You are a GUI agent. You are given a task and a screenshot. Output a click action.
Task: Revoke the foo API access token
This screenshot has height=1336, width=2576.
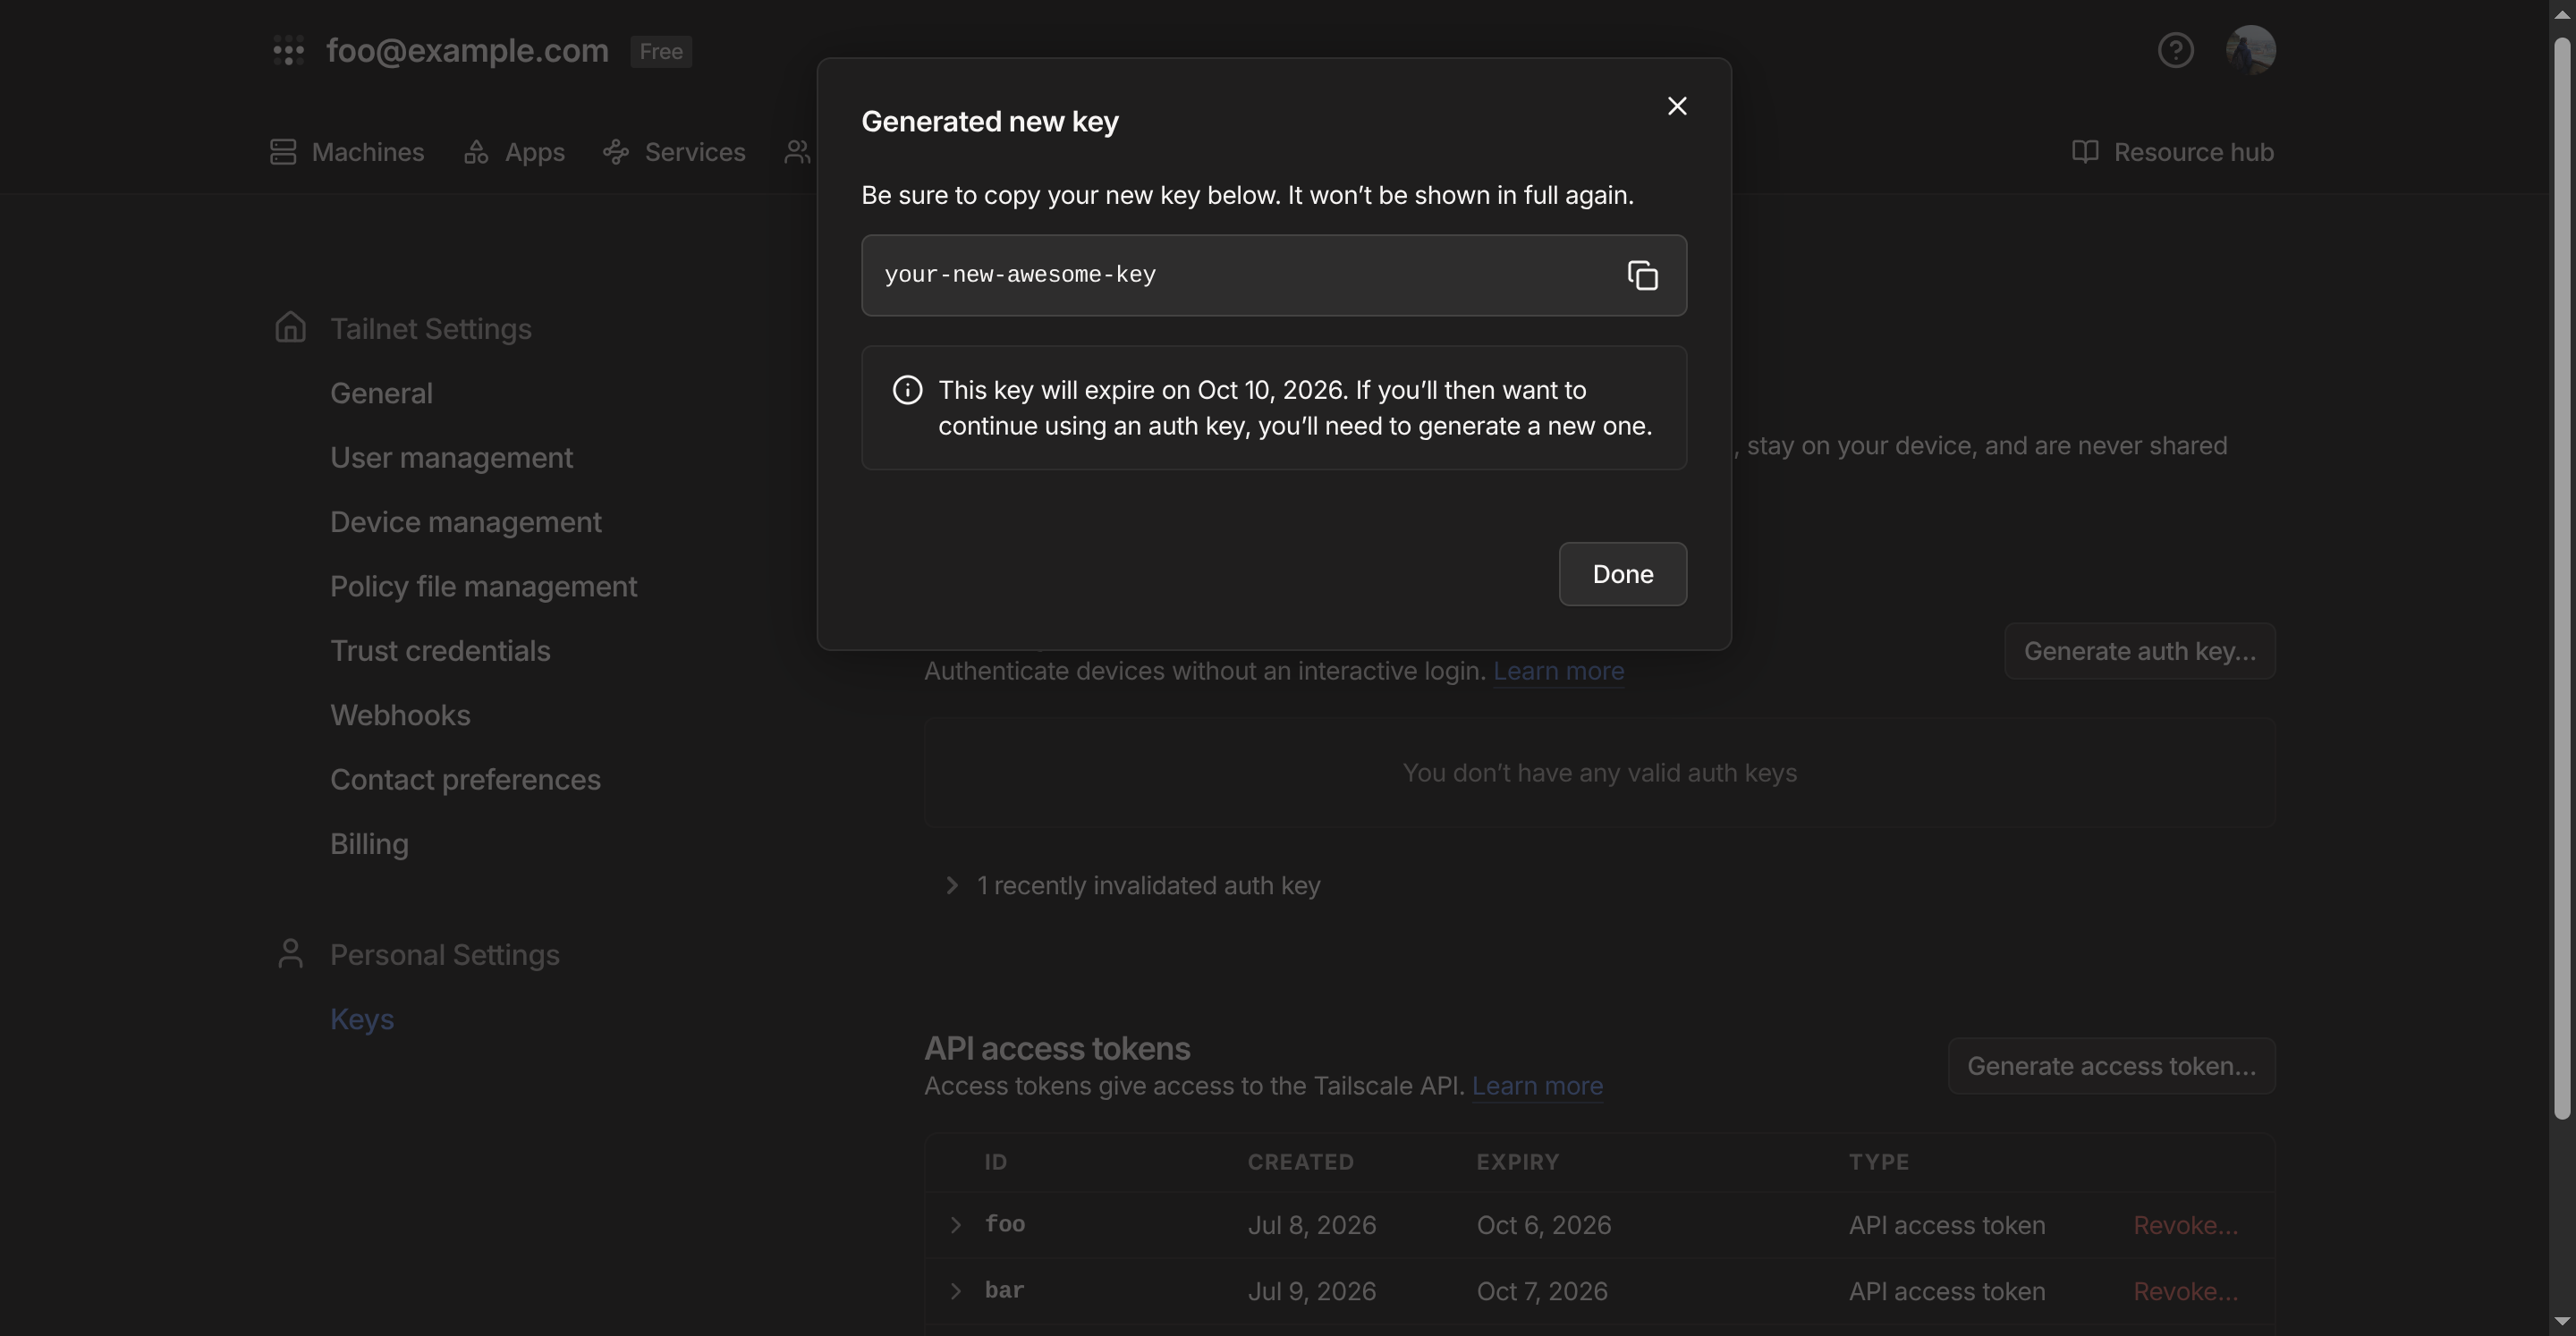pyautogui.click(x=2185, y=1225)
